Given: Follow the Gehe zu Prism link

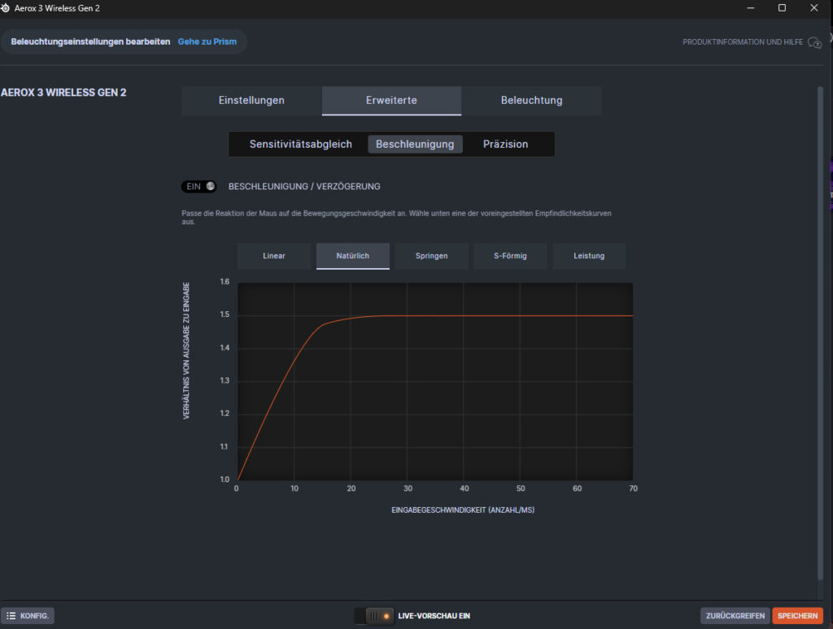Looking at the screenshot, I should pos(207,41).
